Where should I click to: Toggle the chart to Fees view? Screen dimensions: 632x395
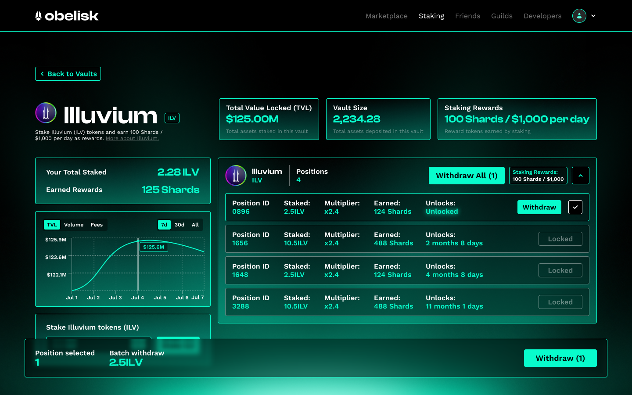click(x=97, y=225)
